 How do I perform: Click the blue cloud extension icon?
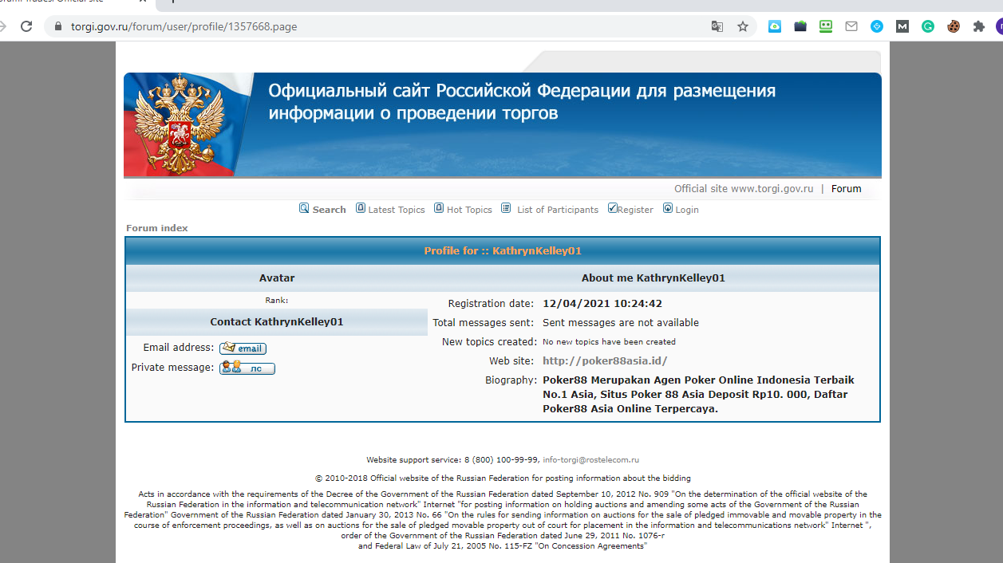tap(775, 26)
